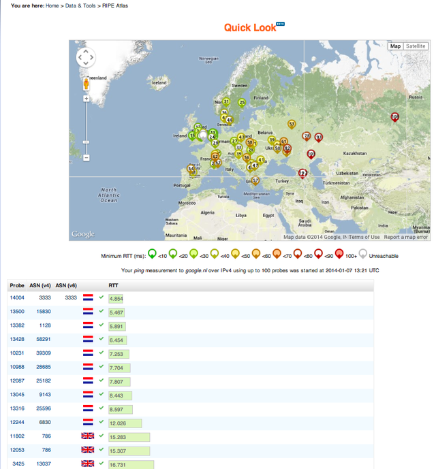
Task: Click the red marker labeled 101
Action: click(311, 155)
